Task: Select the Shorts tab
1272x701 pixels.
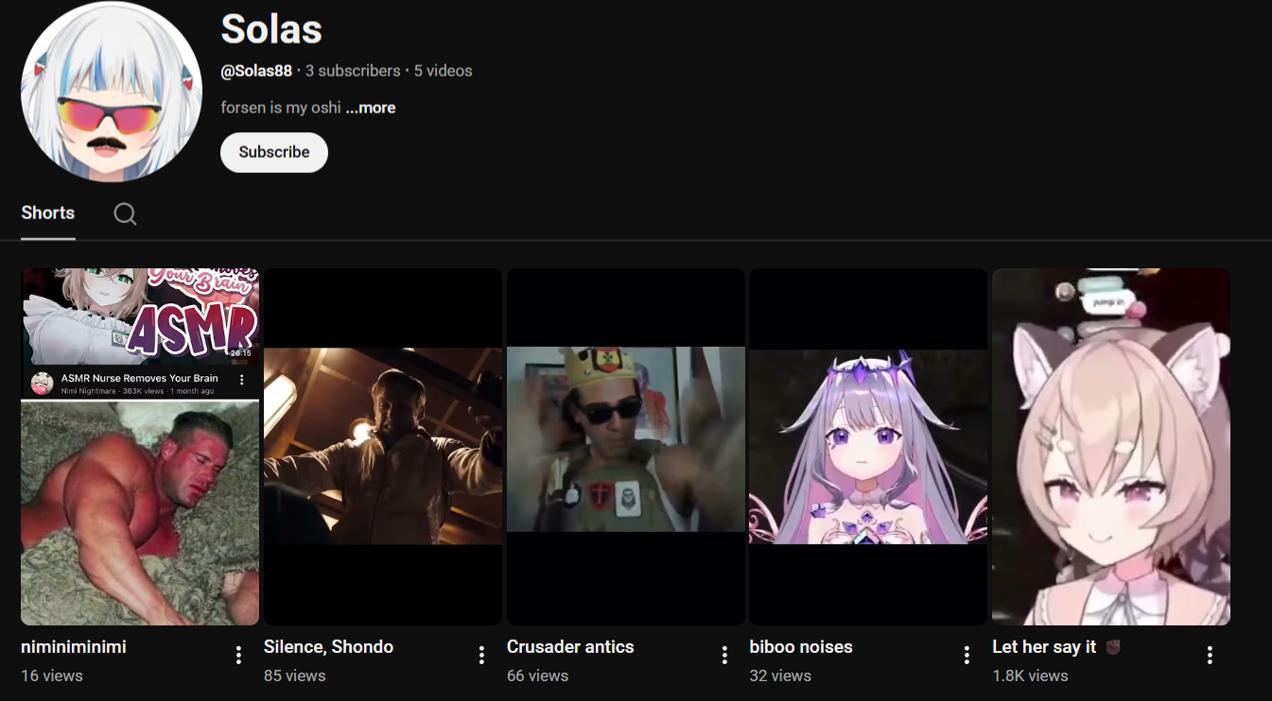Action: pyautogui.click(x=48, y=213)
